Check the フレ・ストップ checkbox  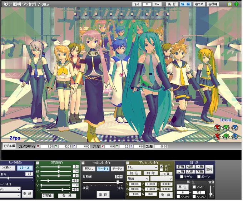click(x=194, y=197)
